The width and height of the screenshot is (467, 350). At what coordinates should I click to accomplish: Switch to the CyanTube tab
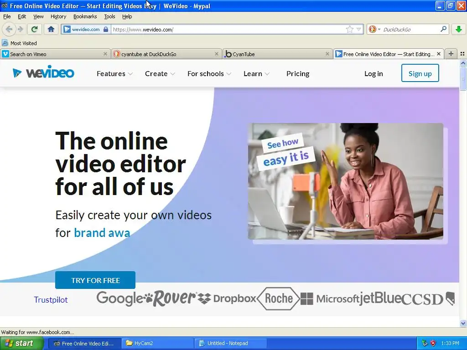[277, 54]
